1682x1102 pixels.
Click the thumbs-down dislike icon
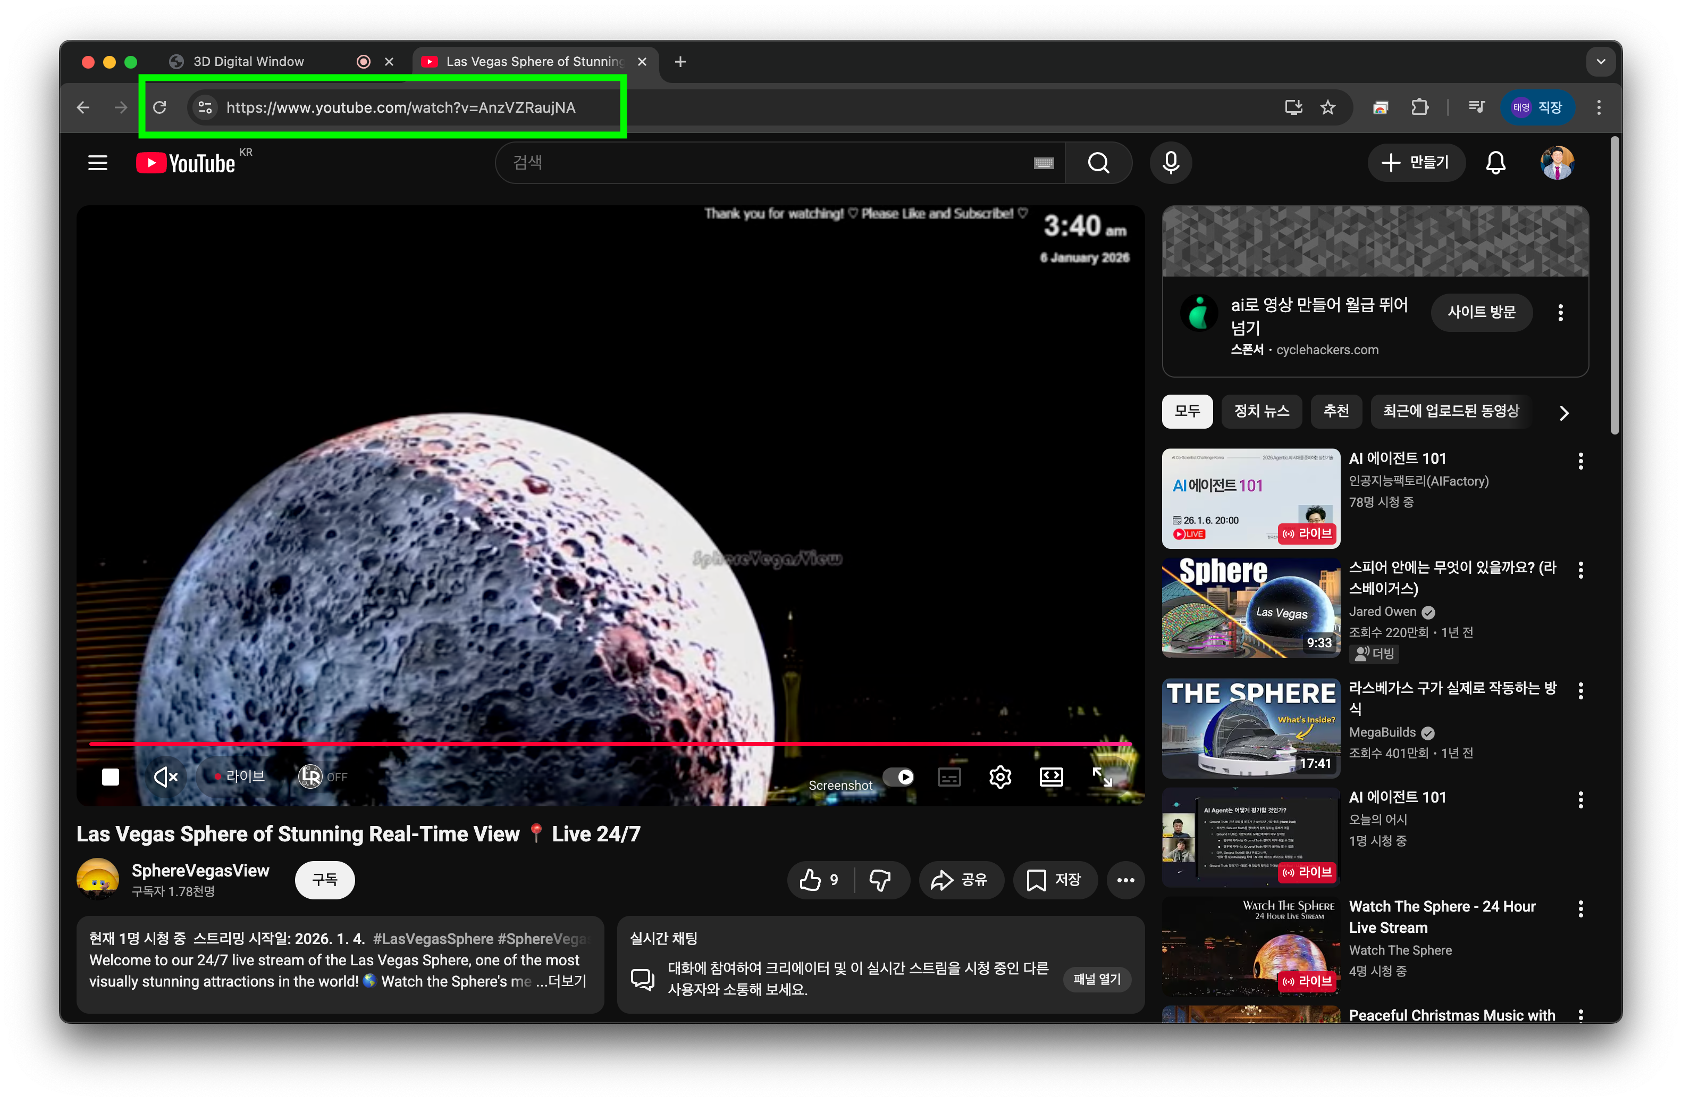880,880
